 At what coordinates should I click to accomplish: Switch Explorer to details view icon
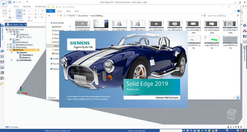coord(234,98)
